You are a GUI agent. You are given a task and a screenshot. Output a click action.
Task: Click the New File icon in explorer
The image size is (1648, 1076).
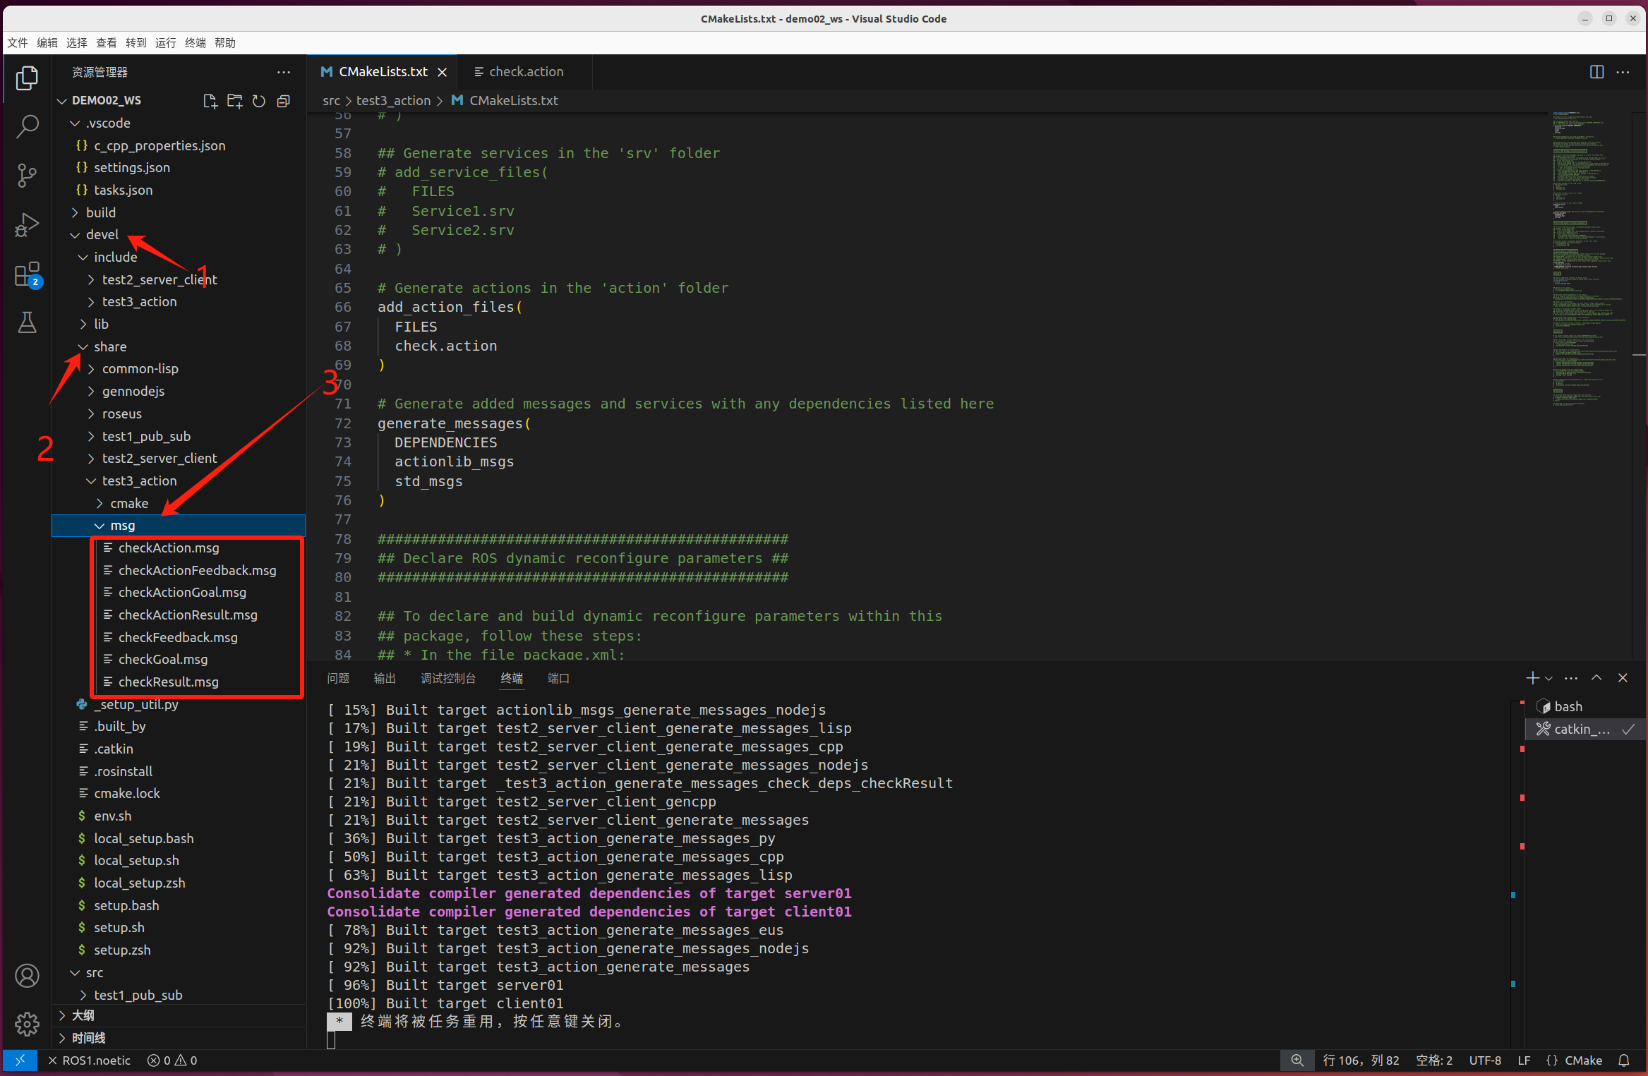pyautogui.click(x=210, y=101)
